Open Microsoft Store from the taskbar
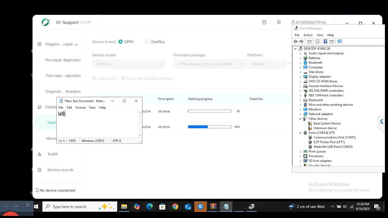 [162, 207]
